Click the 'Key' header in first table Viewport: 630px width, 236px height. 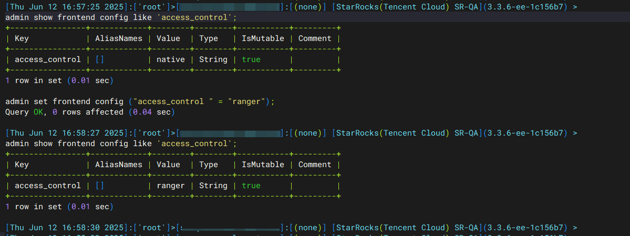(x=22, y=38)
